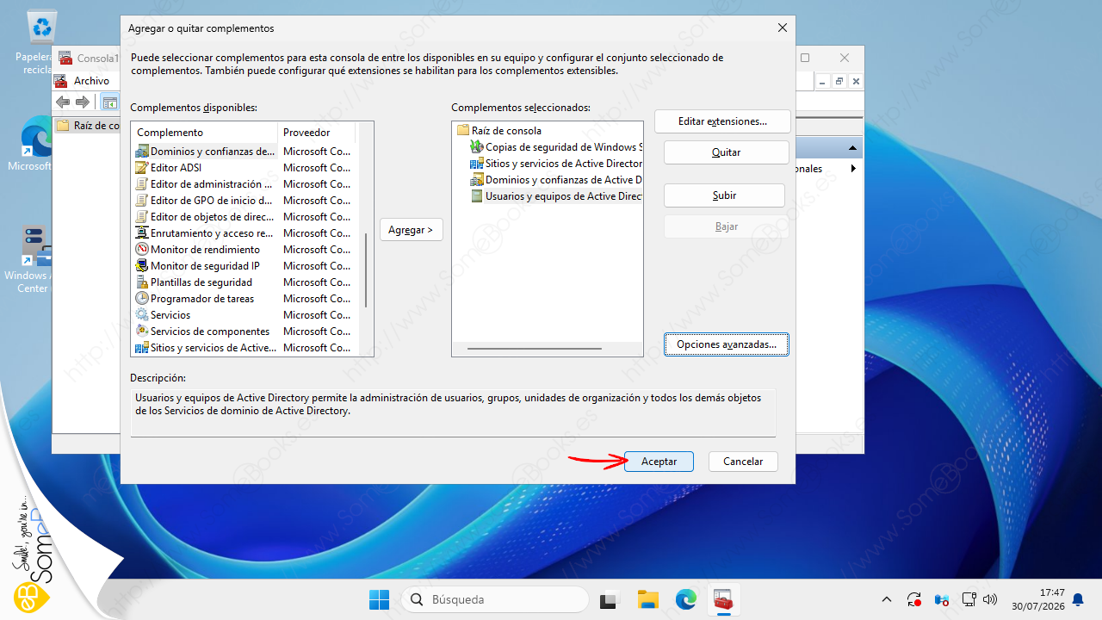Click the Aceptar button
Viewport: 1102px width, 620px height.
tap(659, 462)
